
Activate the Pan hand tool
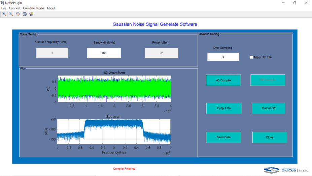click(x=18, y=14)
